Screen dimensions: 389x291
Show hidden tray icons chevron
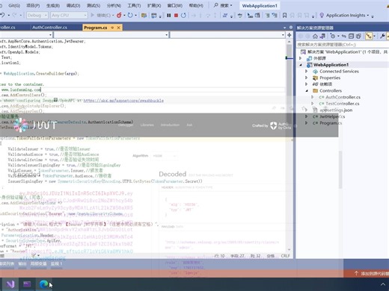click(383, 284)
